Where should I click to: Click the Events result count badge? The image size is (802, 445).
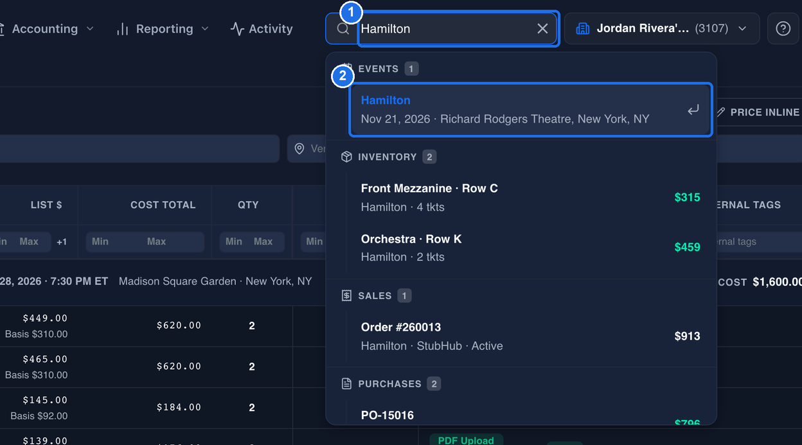[412, 69]
